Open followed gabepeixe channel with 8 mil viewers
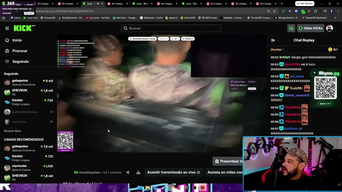The width and height of the screenshot is (342, 192). pos(28,82)
